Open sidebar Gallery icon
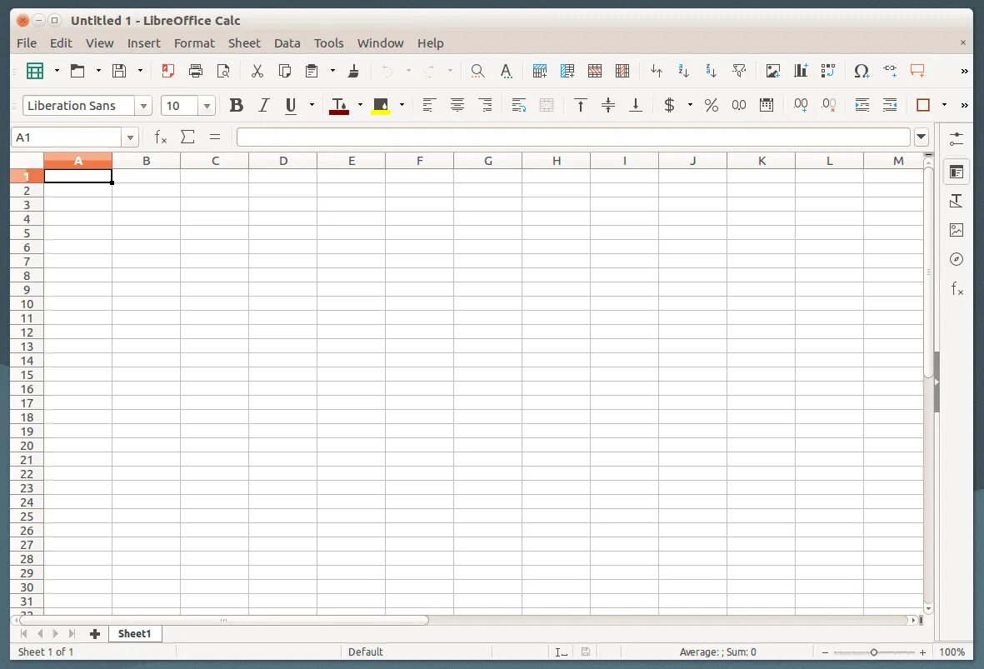This screenshot has height=669, width=984. pos(957,230)
